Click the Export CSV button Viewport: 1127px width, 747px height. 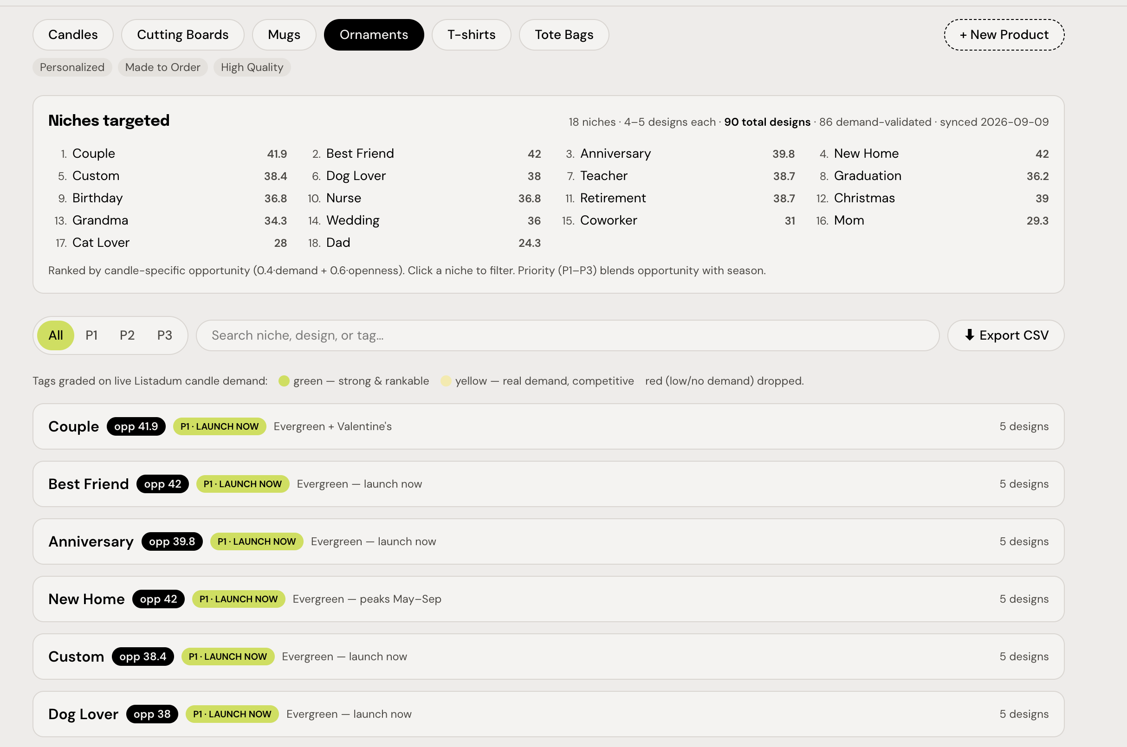click(x=1005, y=335)
